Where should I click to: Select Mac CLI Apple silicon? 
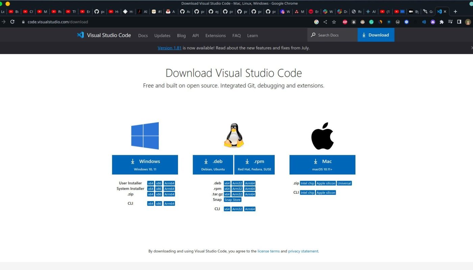click(x=326, y=192)
